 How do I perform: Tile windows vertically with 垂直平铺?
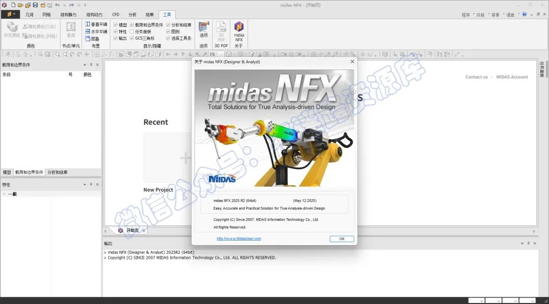pyautogui.click(x=96, y=24)
